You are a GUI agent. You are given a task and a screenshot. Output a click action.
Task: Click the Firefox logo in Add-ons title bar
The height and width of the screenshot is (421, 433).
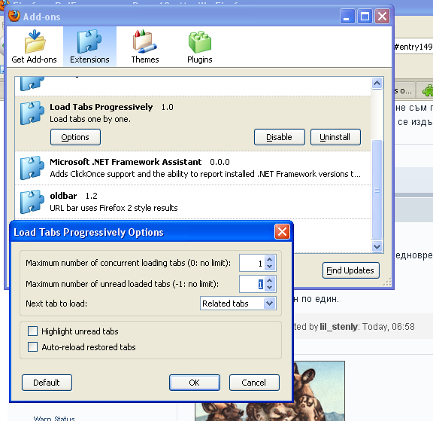14,16
